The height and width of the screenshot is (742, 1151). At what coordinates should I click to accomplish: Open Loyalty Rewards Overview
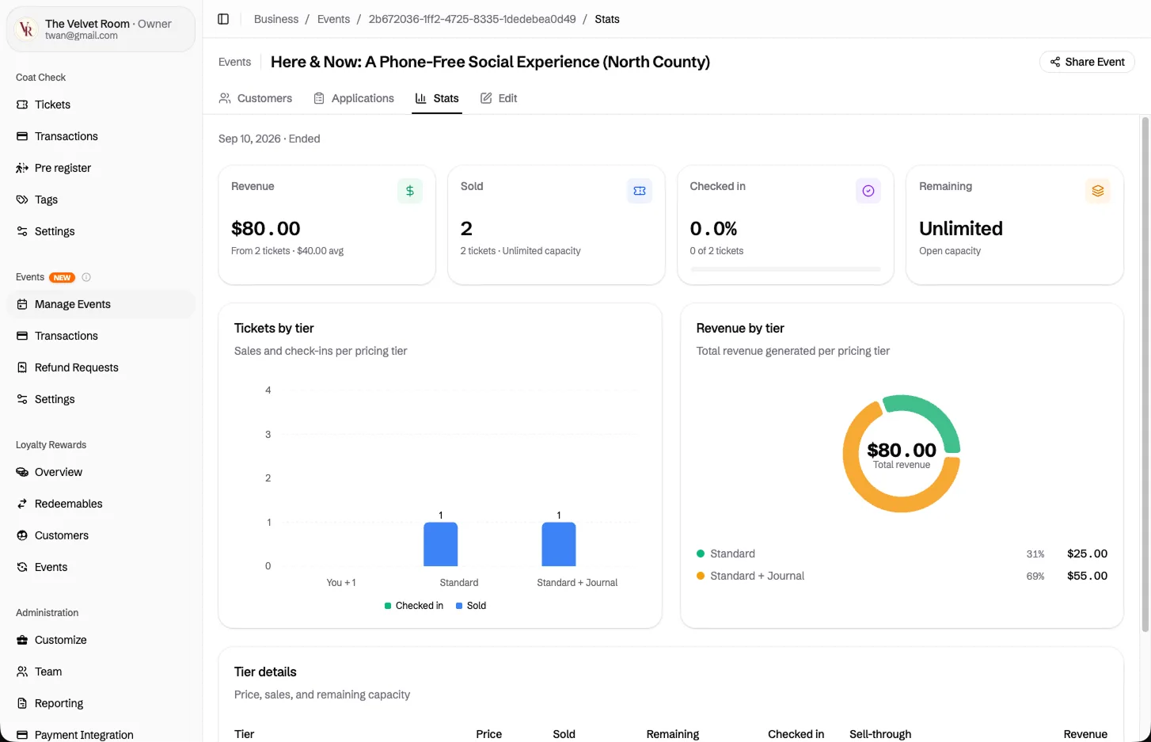(101, 472)
